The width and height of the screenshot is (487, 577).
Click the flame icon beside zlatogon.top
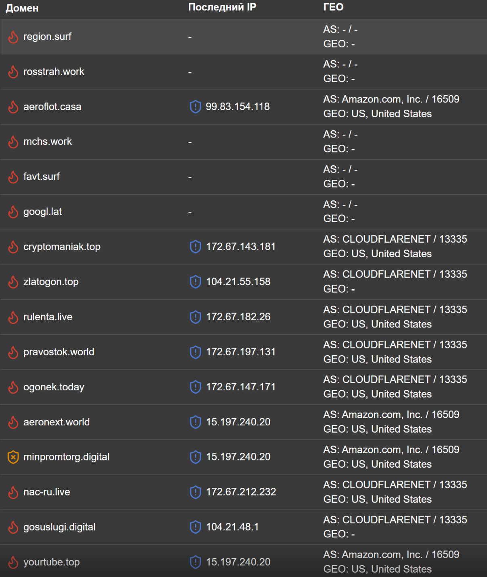click(13, 282)
